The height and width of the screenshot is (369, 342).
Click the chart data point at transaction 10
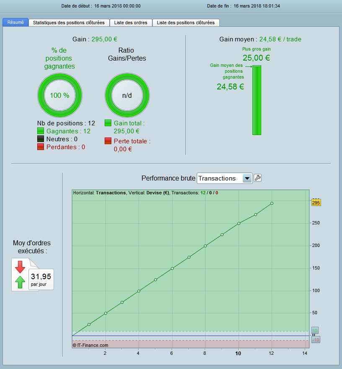tap(239, 223)
